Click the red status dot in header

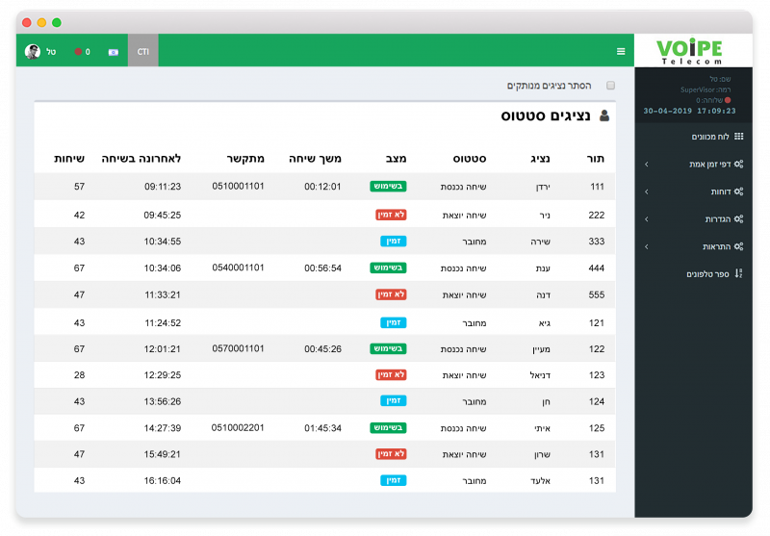click(x=78, y=52)
